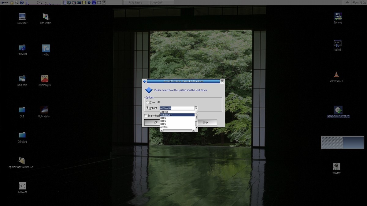Viewport: 367px width, 206px height.
Task: Click the ArcaOS menu button in toolbar
Action: click(5, 2)
